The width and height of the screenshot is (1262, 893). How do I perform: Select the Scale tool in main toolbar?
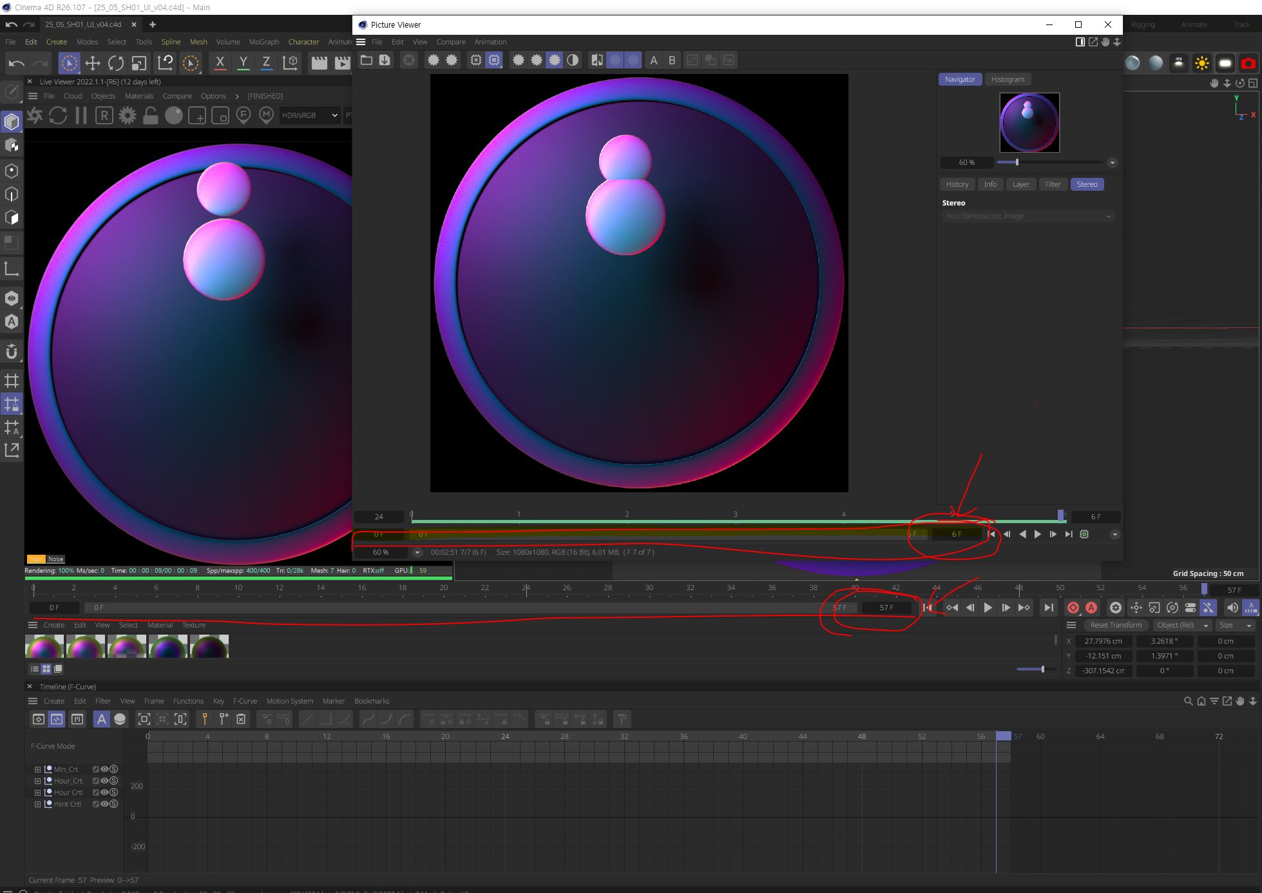tap(139, 62)
